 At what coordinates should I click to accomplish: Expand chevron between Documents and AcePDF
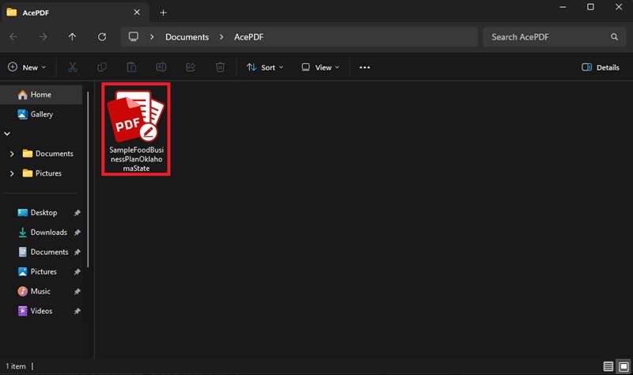(x=222, y=36)
